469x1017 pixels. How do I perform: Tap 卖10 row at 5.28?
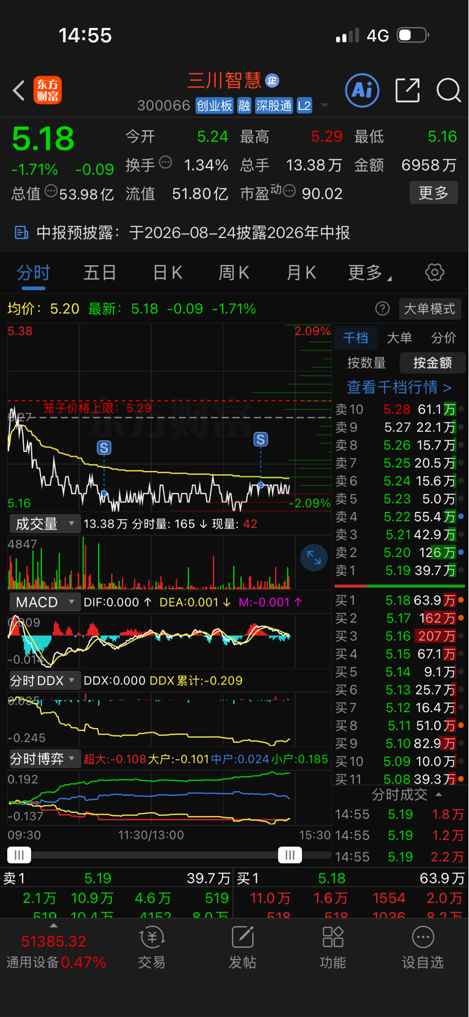(x=399, y=409)
